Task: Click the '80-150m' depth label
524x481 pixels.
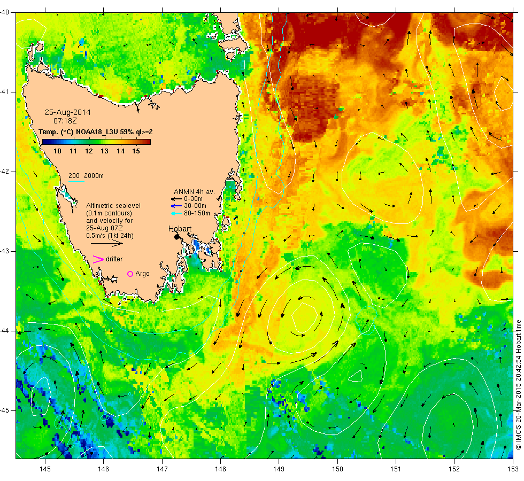Action: 197,213
